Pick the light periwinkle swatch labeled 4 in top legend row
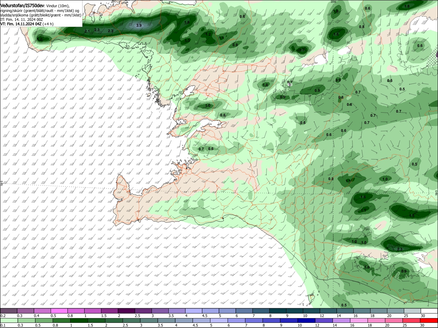The height and width of the screenshot is (328, 438). [194, 311]
